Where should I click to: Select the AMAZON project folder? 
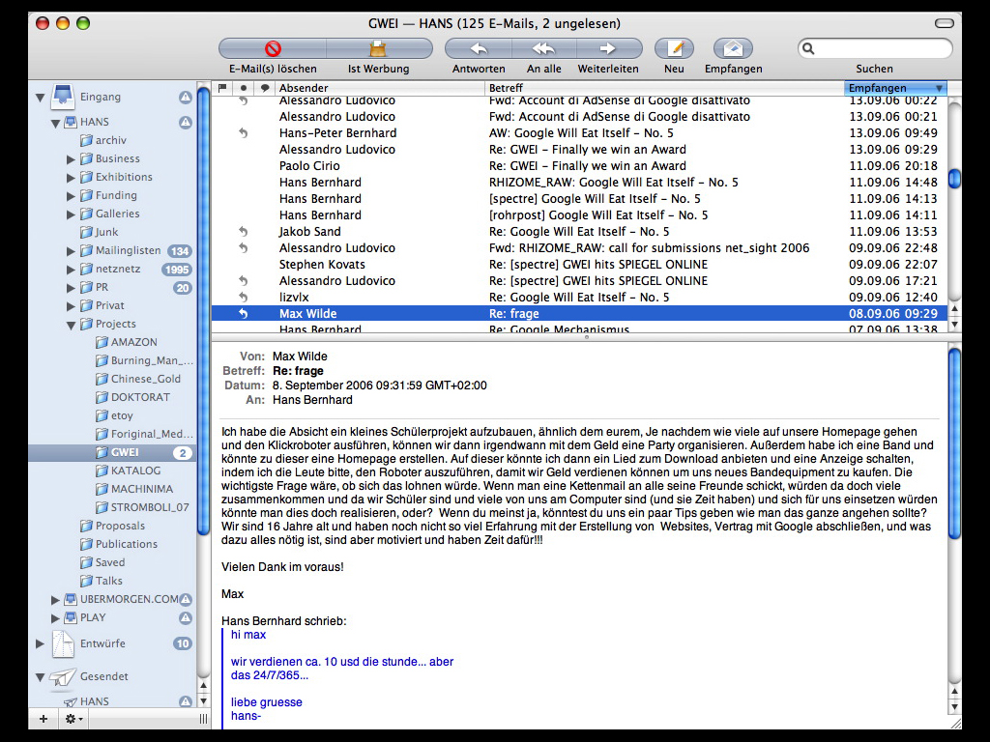click(133, 342)
